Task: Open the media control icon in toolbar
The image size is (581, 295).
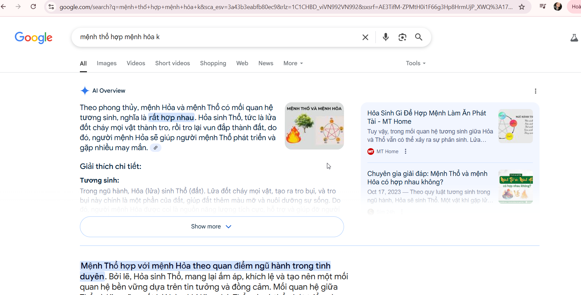Action: pyautogui.click(x=543, y=6)
